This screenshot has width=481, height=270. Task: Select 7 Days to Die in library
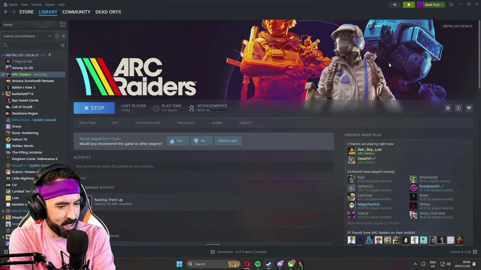[22, 61]
